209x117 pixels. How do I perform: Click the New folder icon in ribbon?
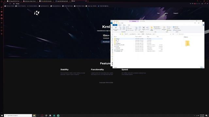(x=152, y=29)
